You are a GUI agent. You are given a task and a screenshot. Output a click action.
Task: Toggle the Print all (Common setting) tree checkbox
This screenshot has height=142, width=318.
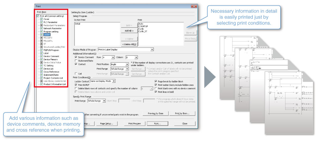pos(38,16)
